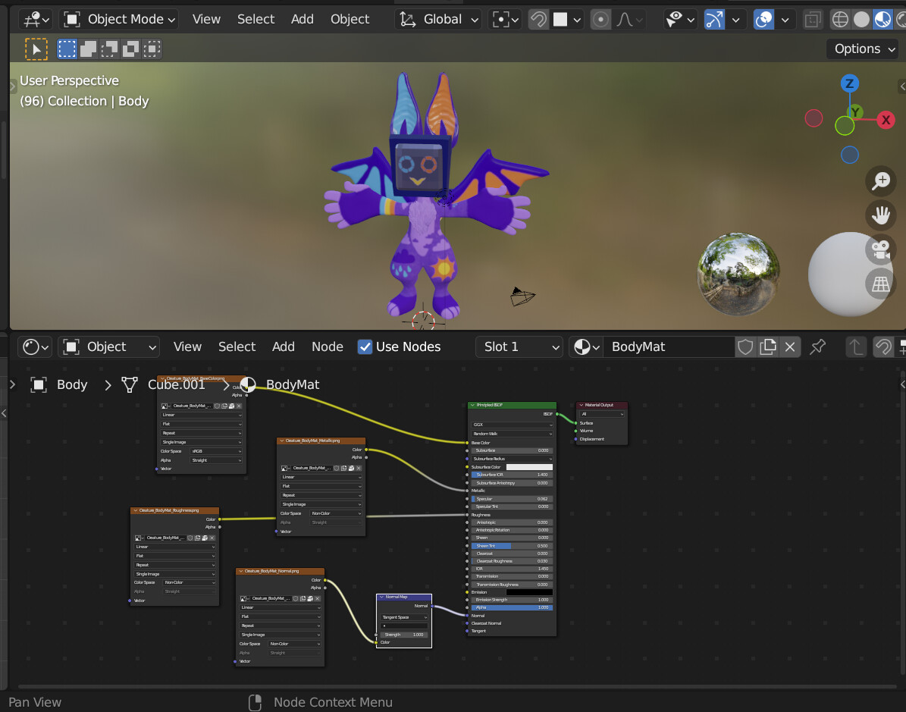Pin the node tree with the pin icon

(817, 347)
